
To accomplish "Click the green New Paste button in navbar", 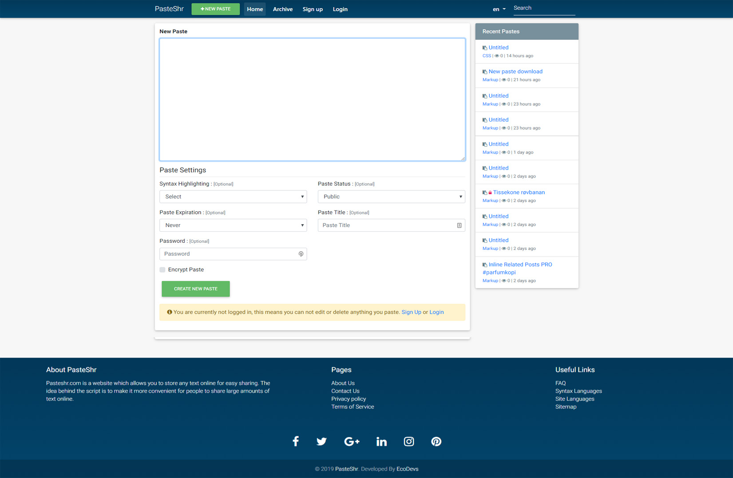I will tap(215, 9).
